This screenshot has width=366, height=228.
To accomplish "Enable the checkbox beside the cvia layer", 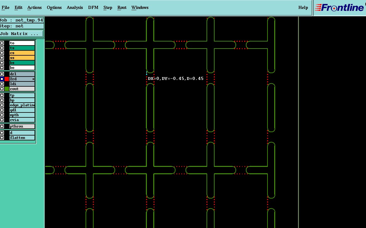I will coord(2,120).
